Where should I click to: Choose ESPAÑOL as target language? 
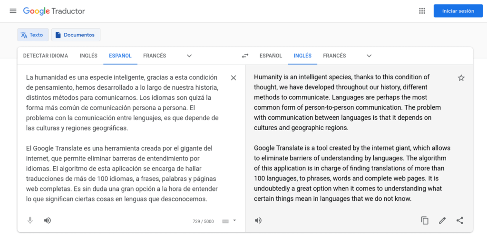click(271, 56)
